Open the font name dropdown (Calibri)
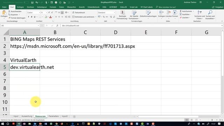Screen dimensions: 224x126 40,13
